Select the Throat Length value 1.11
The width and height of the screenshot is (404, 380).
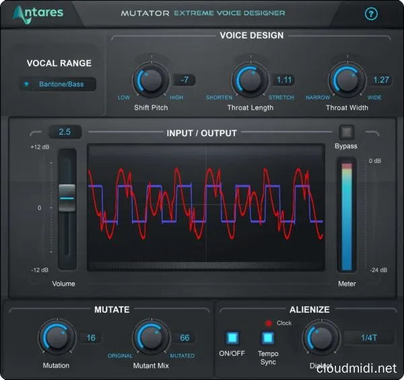[x=284, y=80]
